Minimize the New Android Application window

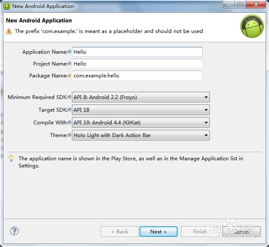click(228, 4)
